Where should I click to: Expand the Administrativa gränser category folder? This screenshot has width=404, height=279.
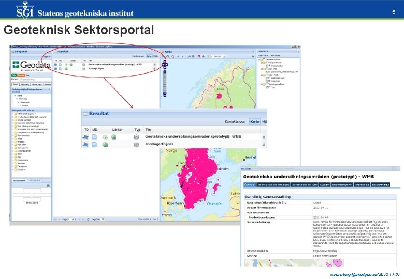[13, 114]
